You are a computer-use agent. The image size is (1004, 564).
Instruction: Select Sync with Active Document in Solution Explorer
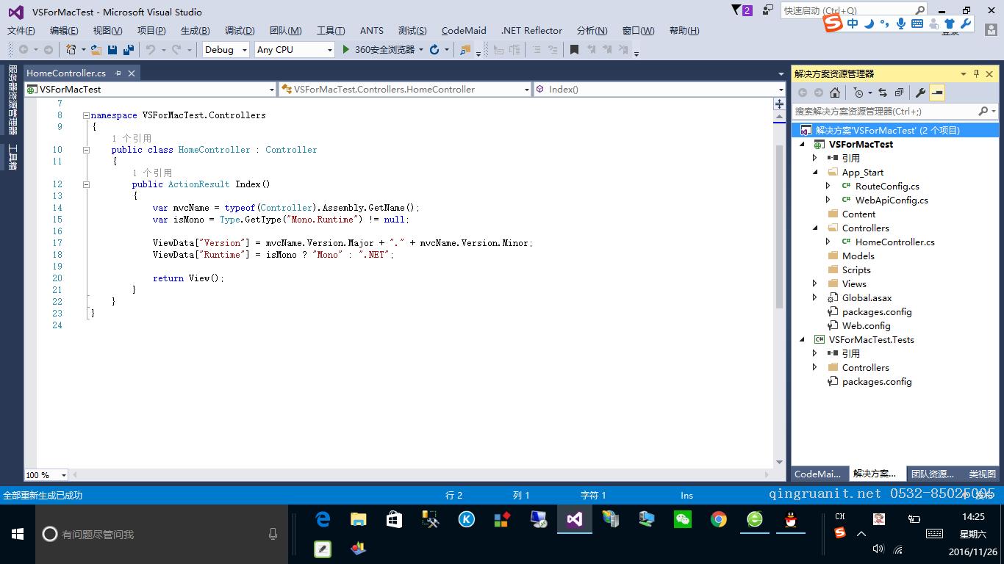(x=883, y=93)
